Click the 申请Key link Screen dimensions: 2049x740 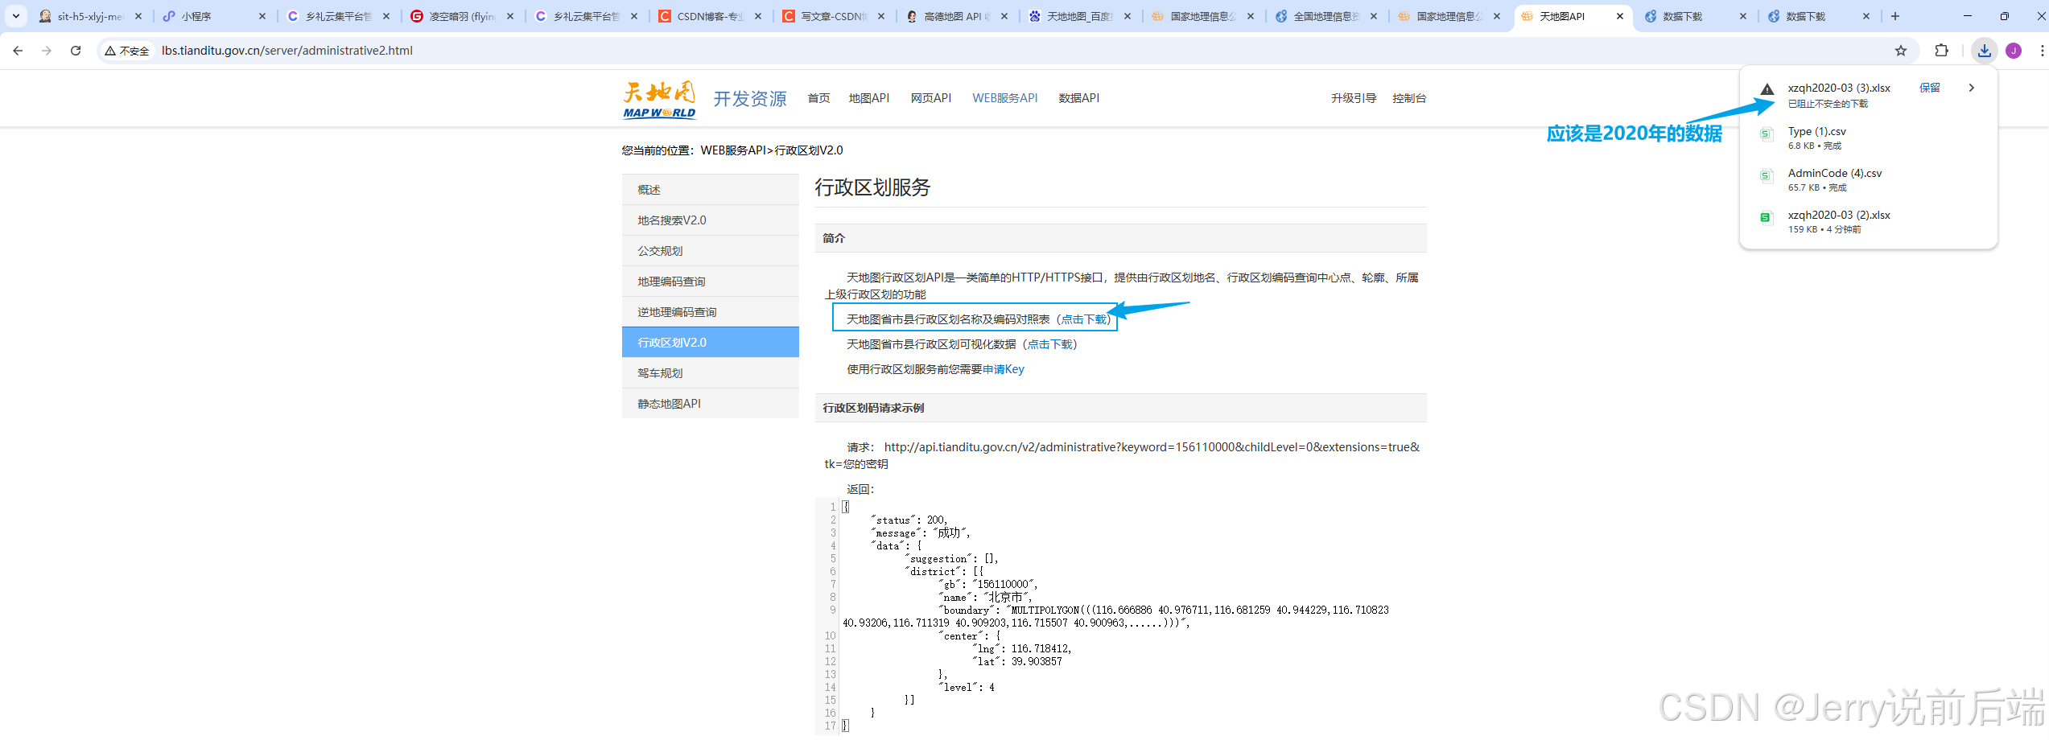(x=1004, y=369)
